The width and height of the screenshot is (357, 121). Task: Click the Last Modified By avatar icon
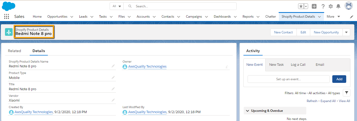[125, 112]
